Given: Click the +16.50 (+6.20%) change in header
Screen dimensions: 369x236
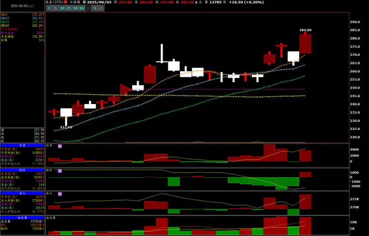Looking at the screenshot, I should (x=246, y=2).
